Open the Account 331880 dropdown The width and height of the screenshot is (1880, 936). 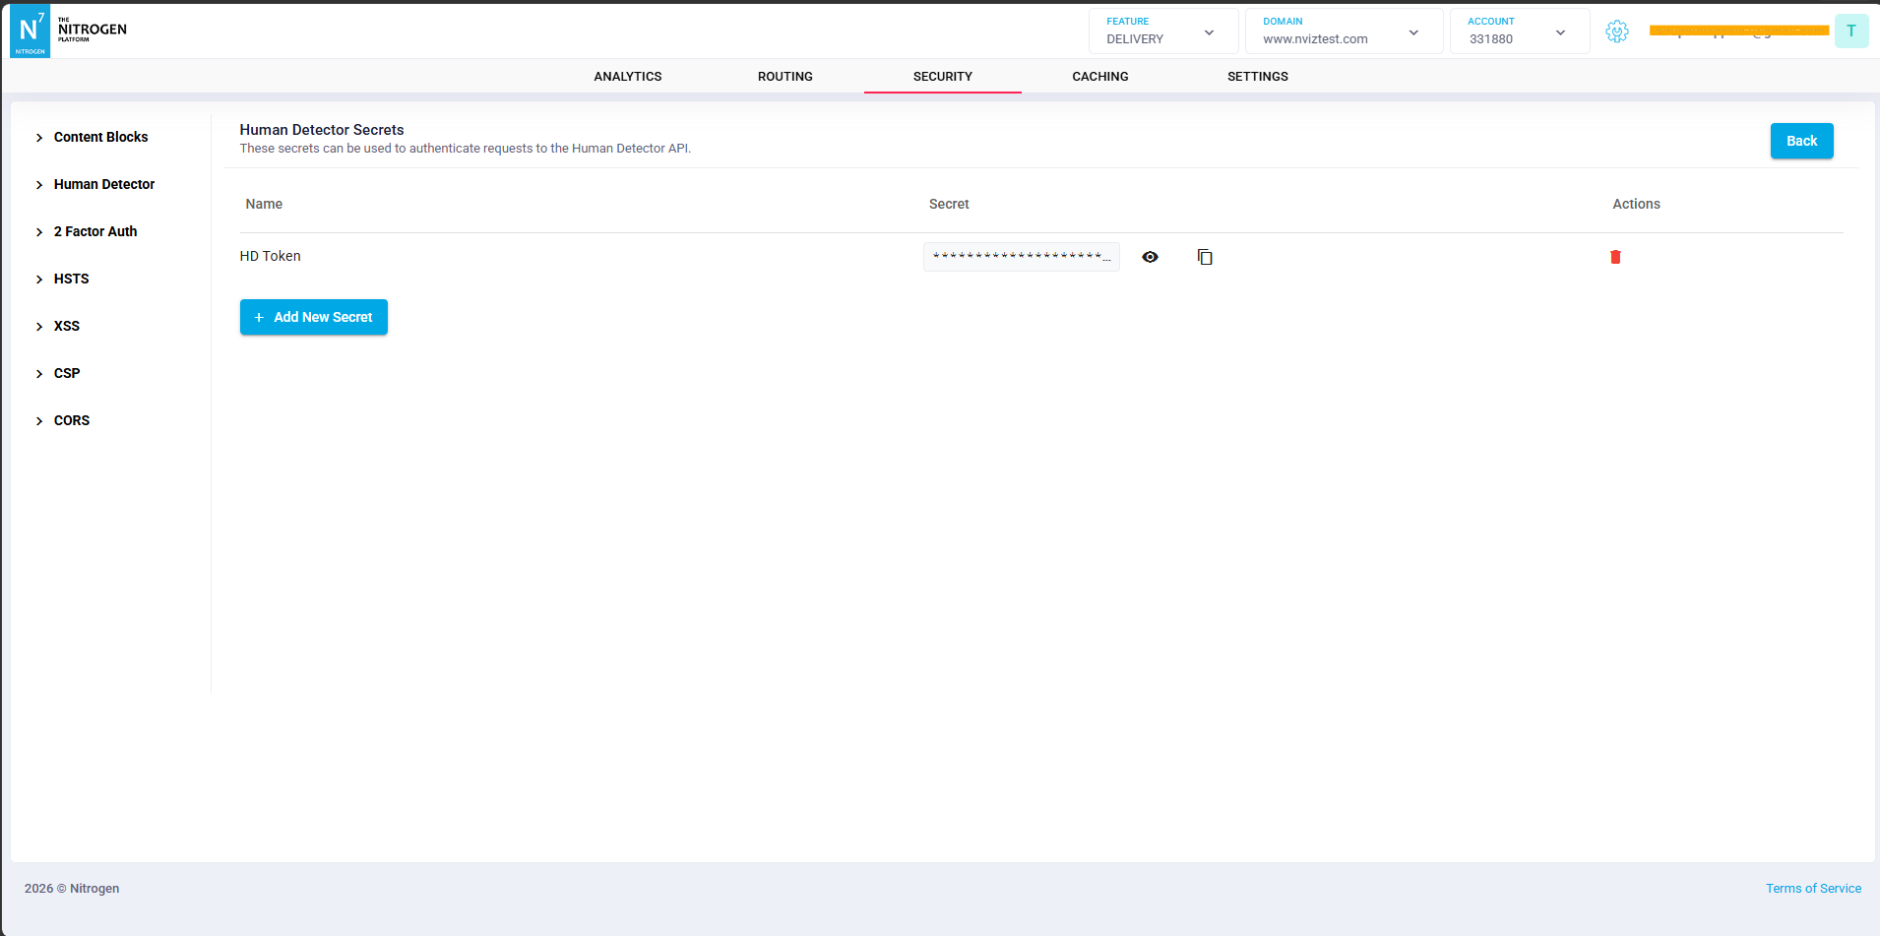click(1519, 31)
